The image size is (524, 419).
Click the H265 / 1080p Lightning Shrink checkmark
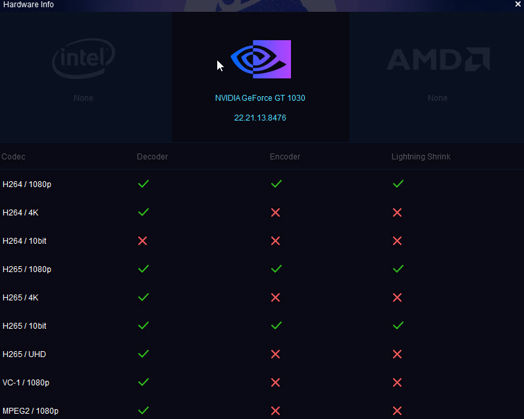(x=398, y=269)
